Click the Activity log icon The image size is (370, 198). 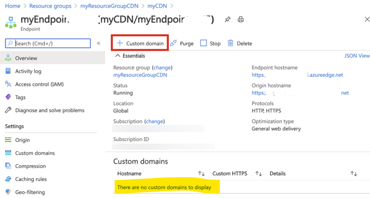pos(8,71)
